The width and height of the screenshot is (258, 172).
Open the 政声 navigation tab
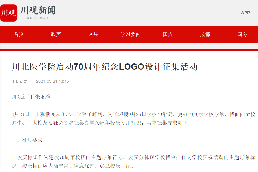pyautogui.click(x=56, y=34)
